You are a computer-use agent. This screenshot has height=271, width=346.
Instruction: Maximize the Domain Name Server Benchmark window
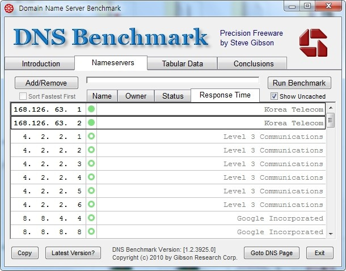coord(307,6)
